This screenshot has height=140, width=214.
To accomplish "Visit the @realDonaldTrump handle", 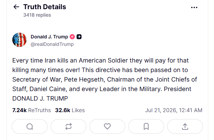I will point(52,45).
